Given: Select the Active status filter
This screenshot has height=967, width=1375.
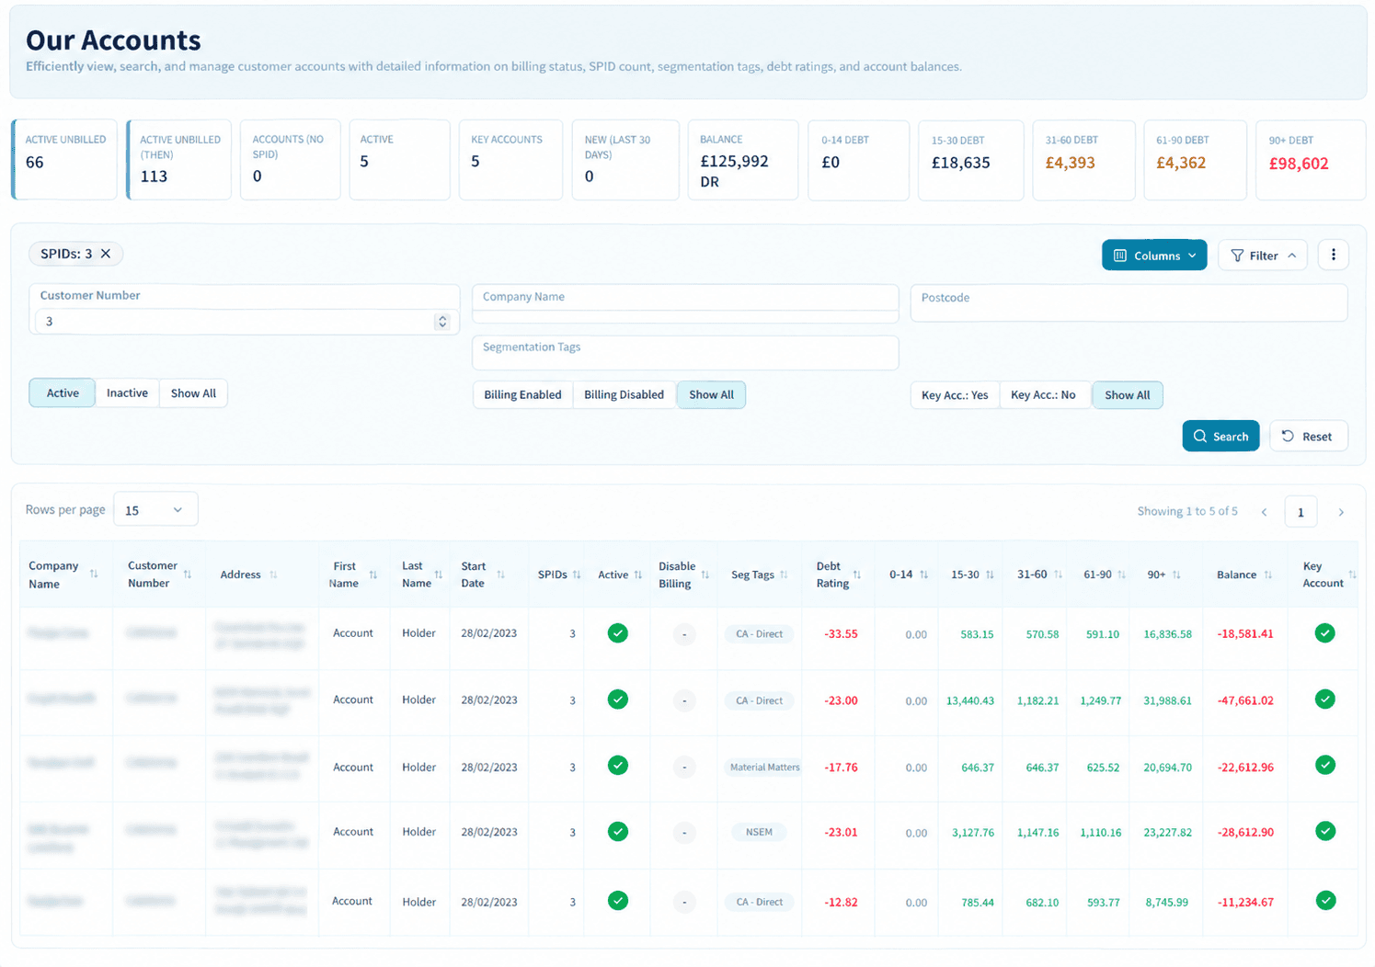Looking at the screenshot, I should click(63, 393).
